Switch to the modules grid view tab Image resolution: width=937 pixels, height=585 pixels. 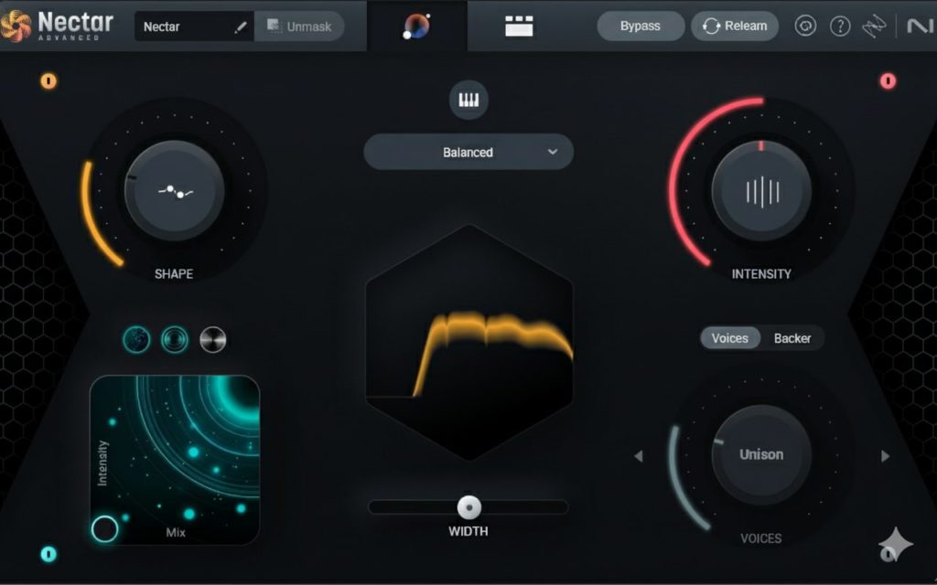click(519, 27)
